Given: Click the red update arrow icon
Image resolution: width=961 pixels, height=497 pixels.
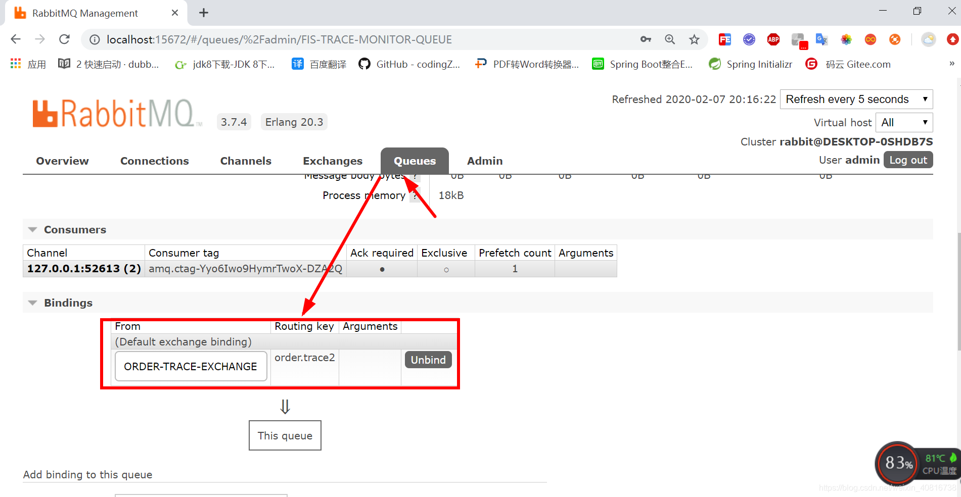Looking at the screenshot, I should click(x=953, y=39).
